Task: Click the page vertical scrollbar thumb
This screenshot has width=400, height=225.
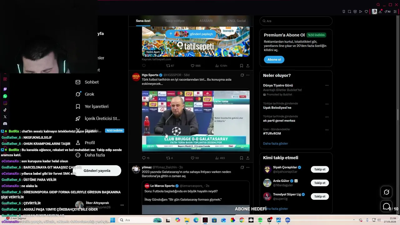Action: 398,115
